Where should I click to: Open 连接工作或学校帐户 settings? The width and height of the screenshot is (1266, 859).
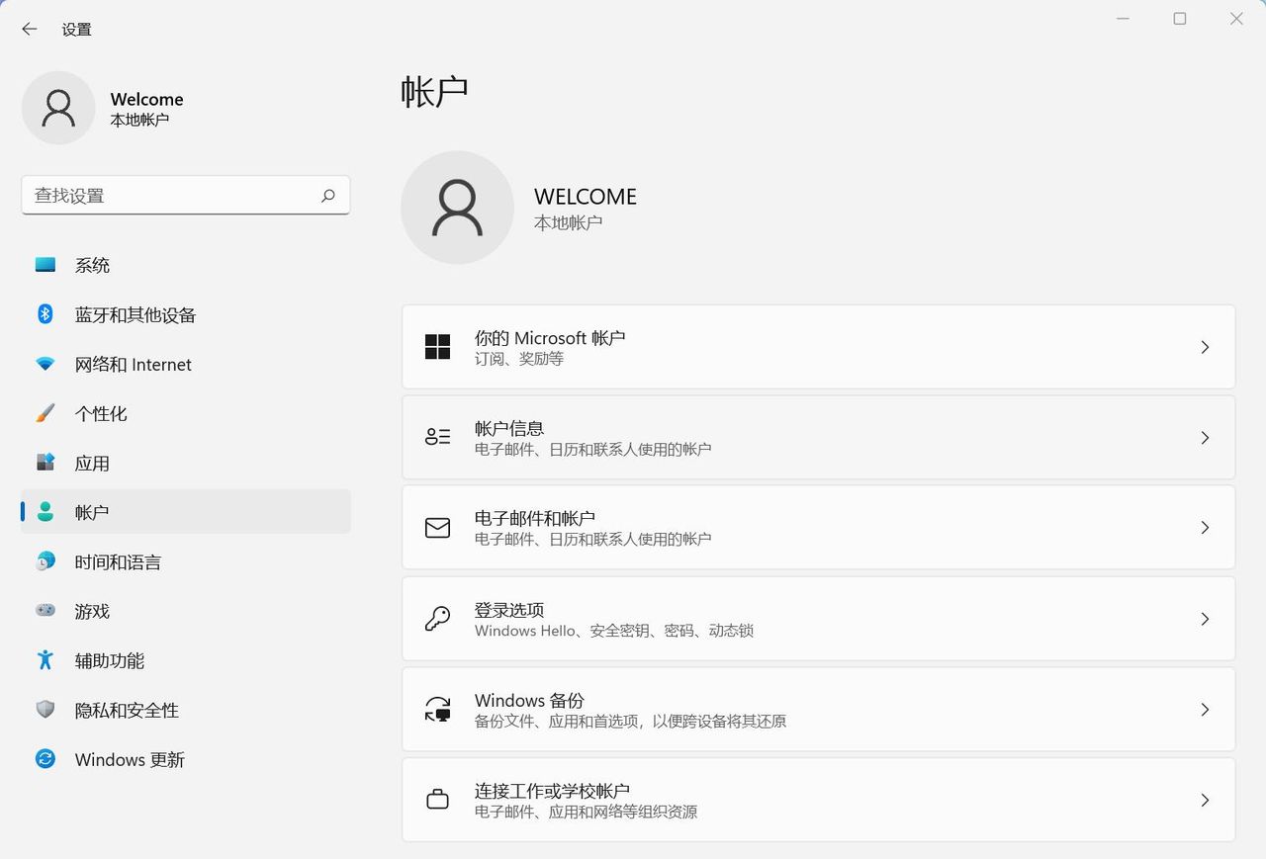[x=818, y=800]
